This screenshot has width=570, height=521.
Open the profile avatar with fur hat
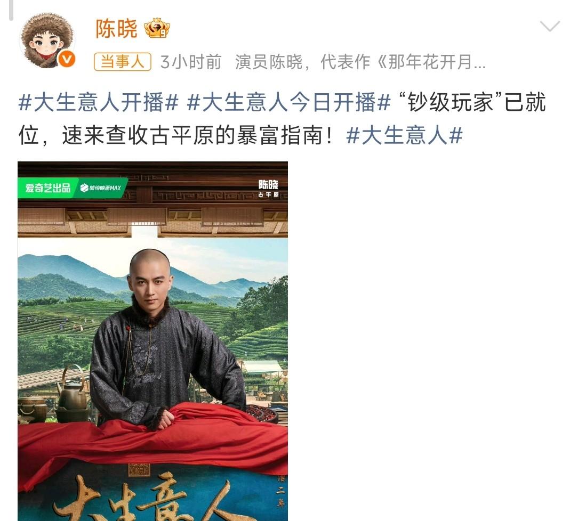point(47,40)
